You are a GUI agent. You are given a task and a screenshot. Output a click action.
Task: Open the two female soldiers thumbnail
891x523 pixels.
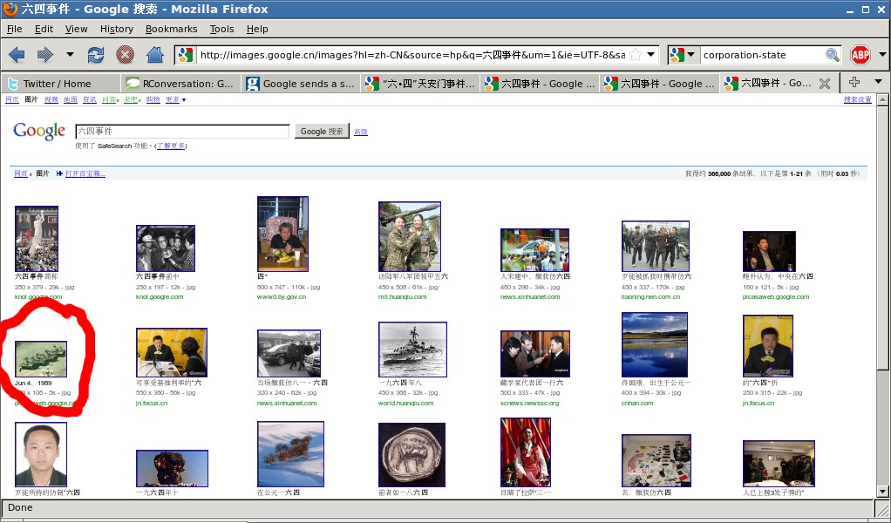[410, 237]
